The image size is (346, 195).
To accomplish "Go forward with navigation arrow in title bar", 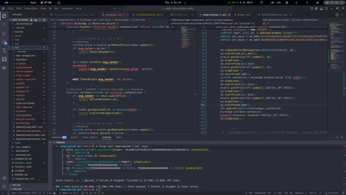I will coord(120,8).
